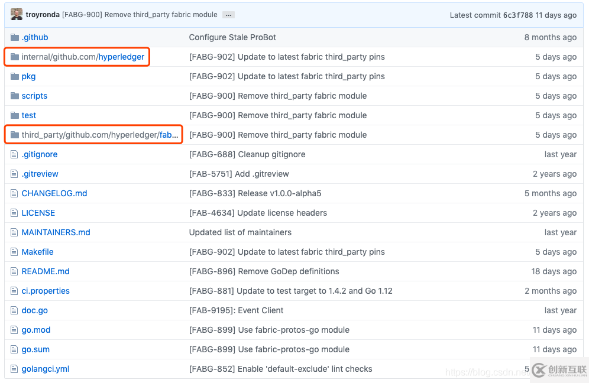Open go.mod
This screenshot has width=589, height=383.
coord(36,330)
